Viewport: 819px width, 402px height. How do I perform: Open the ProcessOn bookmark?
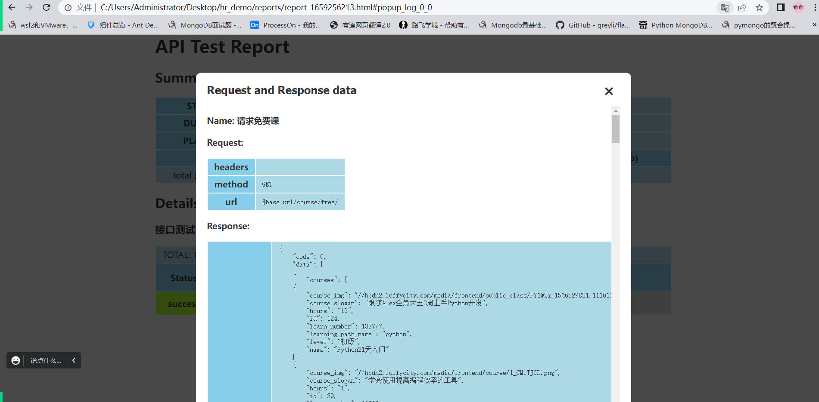pyautogui.click(x=286, y=25)
